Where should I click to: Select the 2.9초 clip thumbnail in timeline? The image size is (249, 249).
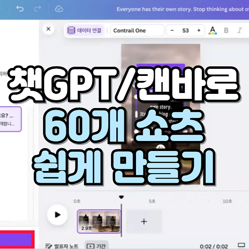pyautogui.click(x=99, y=221)
